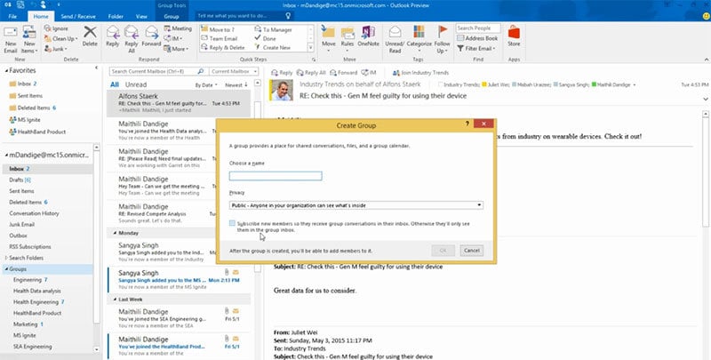Select Done quick step

[x=265, y=38]
